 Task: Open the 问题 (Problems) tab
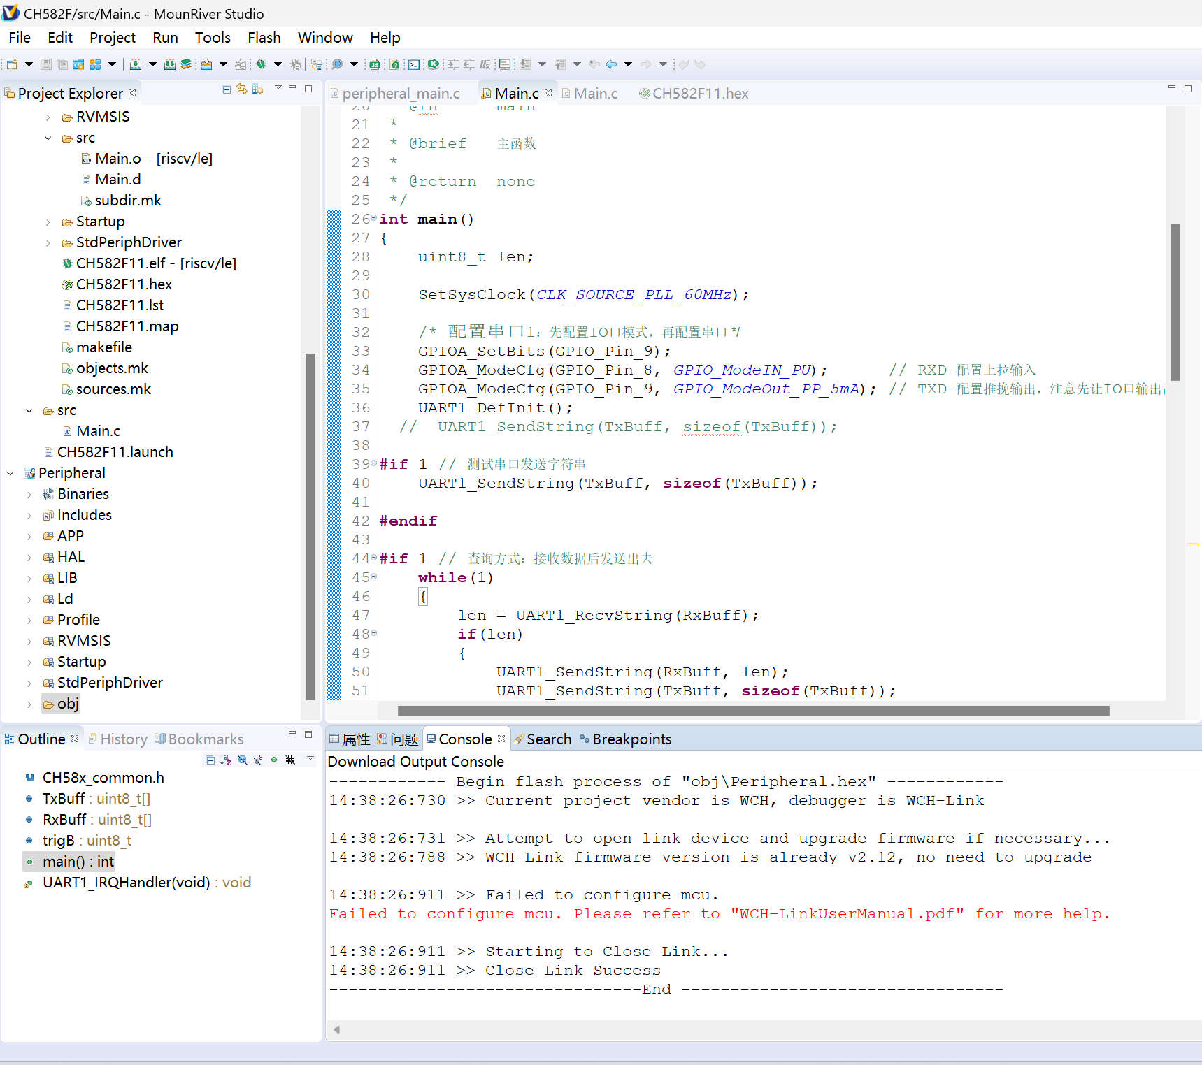[397, 739]
